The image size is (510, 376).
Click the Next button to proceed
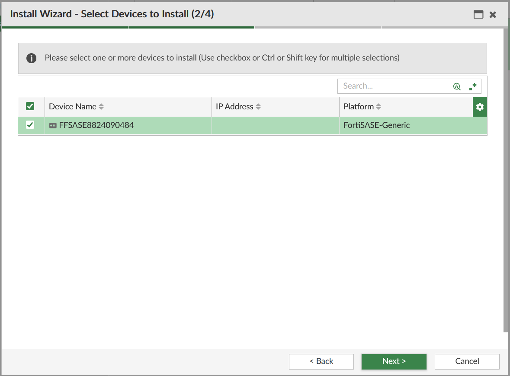(x=394, y=361)
